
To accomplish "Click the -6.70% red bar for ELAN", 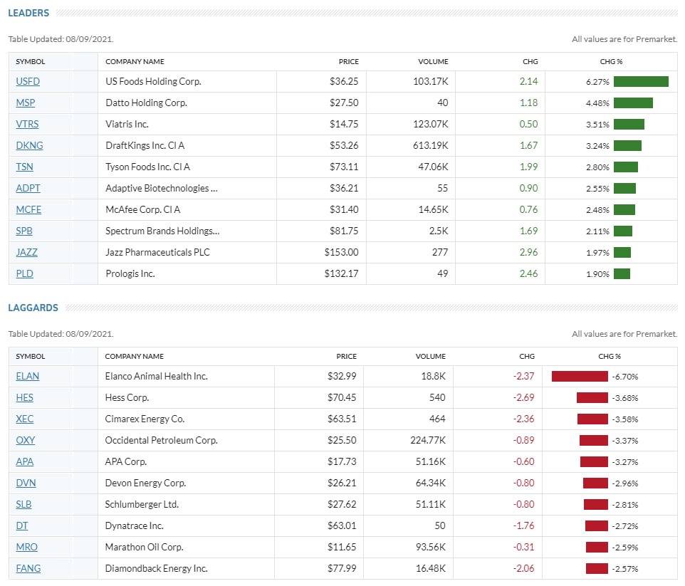I will (x=580, y=377).
